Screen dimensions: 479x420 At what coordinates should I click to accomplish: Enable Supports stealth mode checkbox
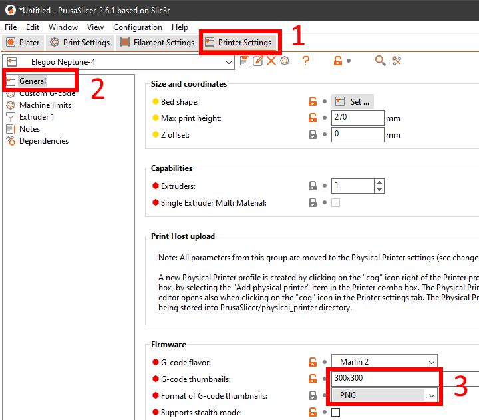click(335, 412)
